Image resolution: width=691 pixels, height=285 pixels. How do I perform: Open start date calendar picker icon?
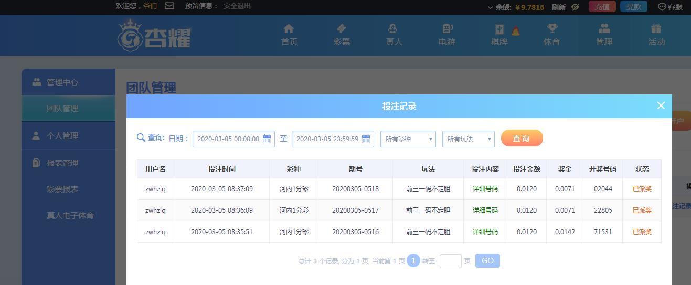(267, 139)
